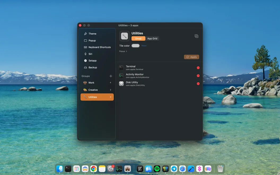Image resolution: width=280 pixels, height=175 pixels.
Task: Open the Trash in the Dock
Action: (x=220, y=169)
